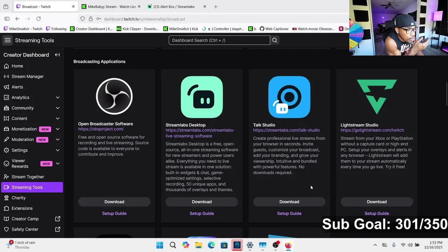Viewport: 448px width, 252px height.
Task: Visit the obsproject.com link
Action: (x=101, y=129)
